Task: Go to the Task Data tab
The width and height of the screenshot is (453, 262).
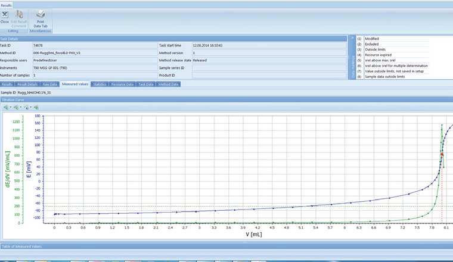Action: 145,85
